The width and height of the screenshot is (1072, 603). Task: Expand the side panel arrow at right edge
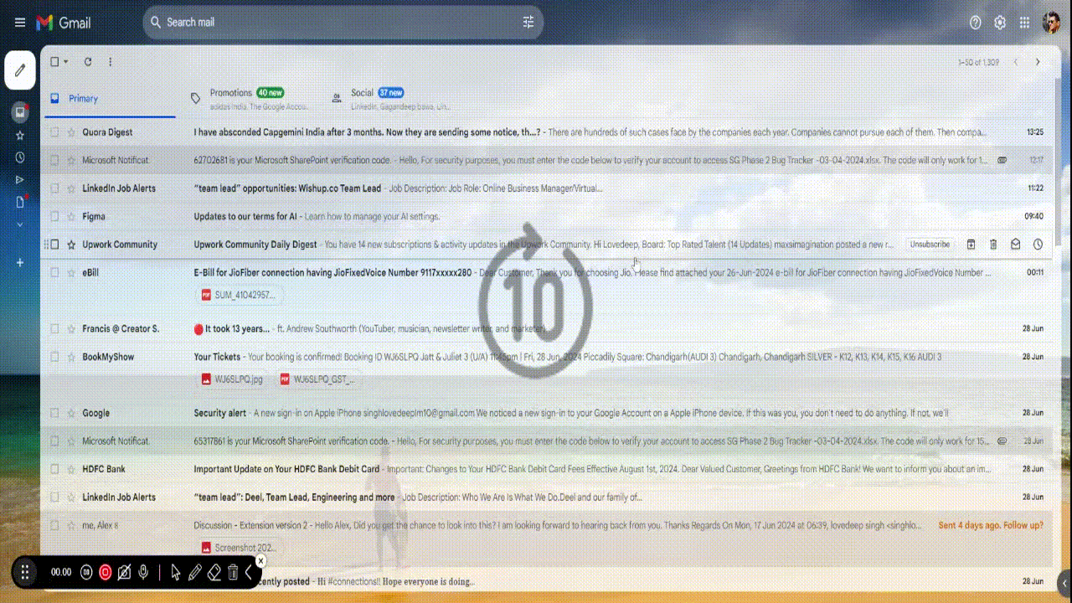[1064, 584]
